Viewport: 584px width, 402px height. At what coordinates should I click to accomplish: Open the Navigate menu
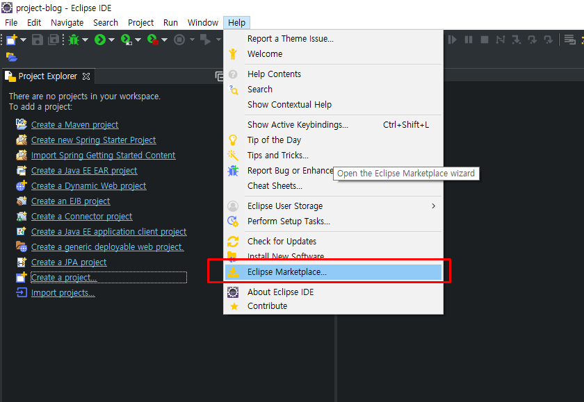pos(67,23)
